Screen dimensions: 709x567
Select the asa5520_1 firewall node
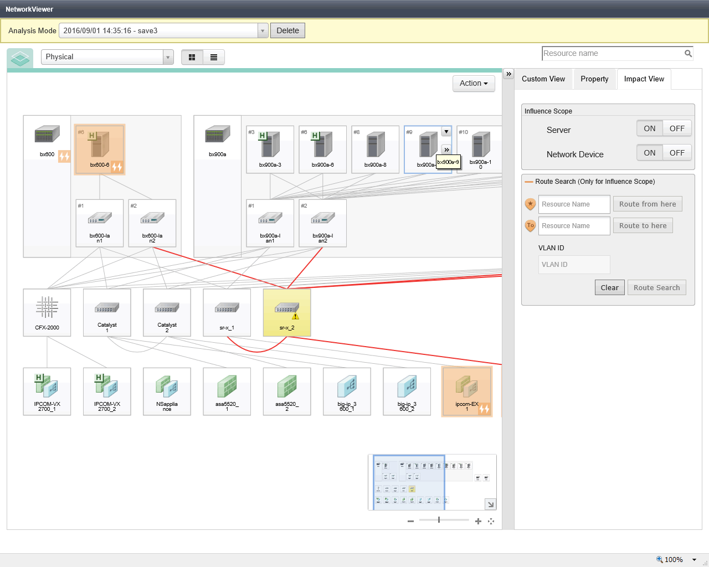point(227,391)
